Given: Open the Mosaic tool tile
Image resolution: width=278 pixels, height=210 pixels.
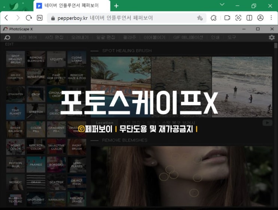Looking at the screenshot, I should [x=15, y=182].
